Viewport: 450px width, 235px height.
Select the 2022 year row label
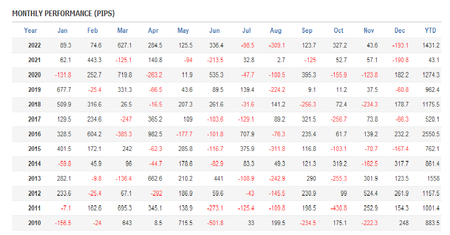(x=35, y=45)
